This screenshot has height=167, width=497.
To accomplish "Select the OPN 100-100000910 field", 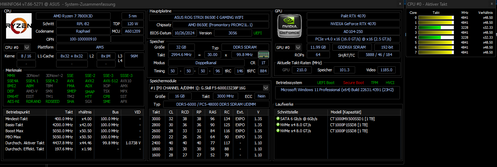I will pyautogui.click(x=83, y=39).
